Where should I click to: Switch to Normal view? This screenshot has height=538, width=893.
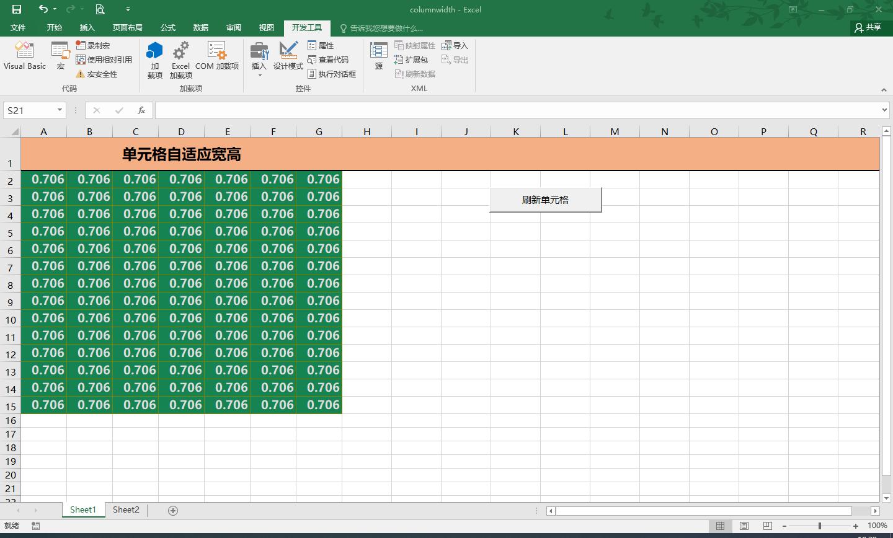720,526
